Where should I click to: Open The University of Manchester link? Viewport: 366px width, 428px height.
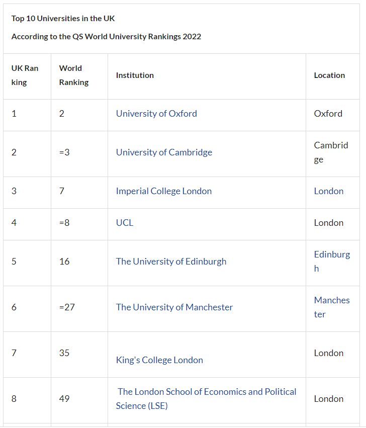coord(174,307)
